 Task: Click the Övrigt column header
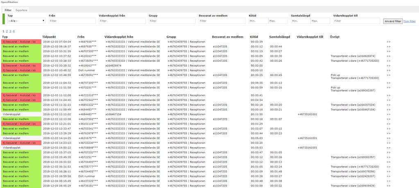(335, 37)
